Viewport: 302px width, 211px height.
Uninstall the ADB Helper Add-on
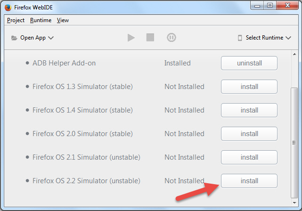[249, 63]
